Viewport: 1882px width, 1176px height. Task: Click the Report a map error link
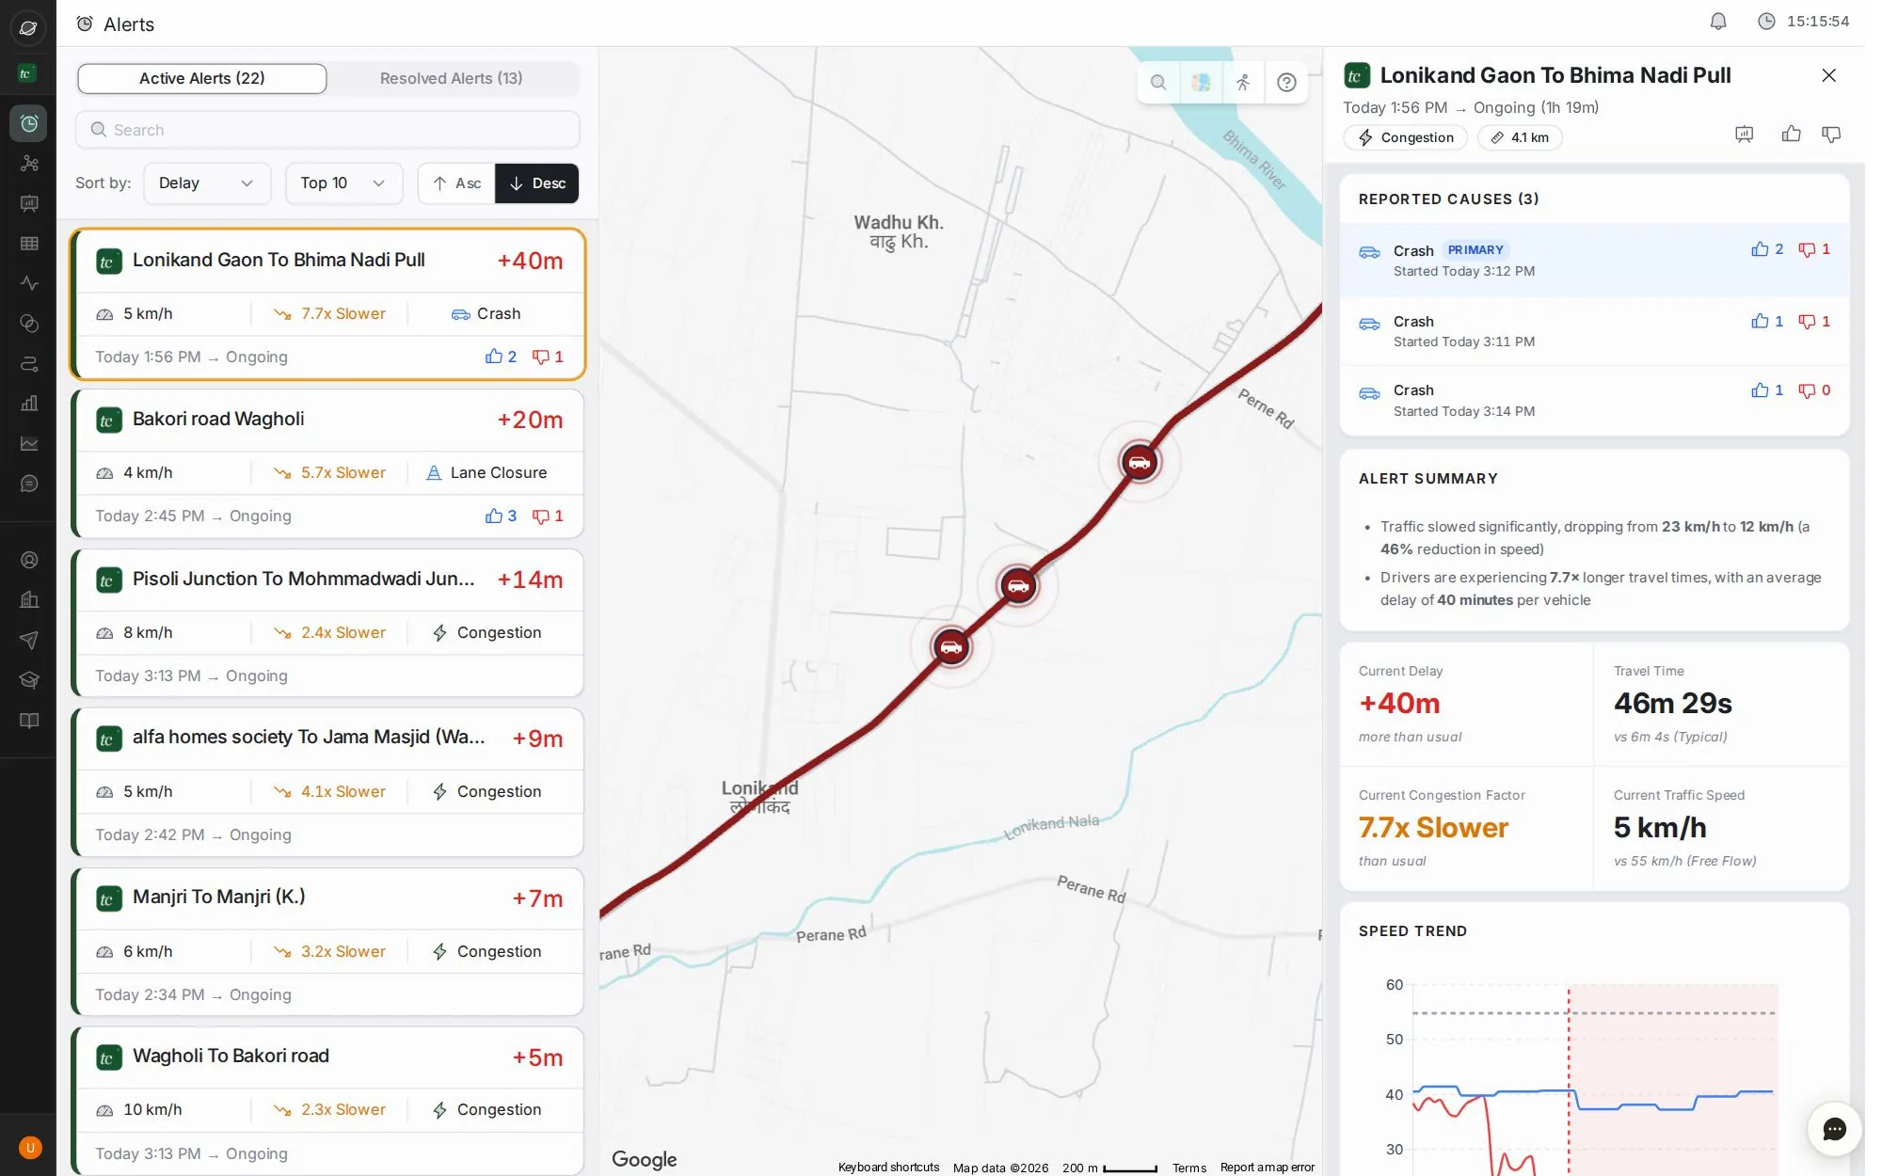[1267, 1168]
